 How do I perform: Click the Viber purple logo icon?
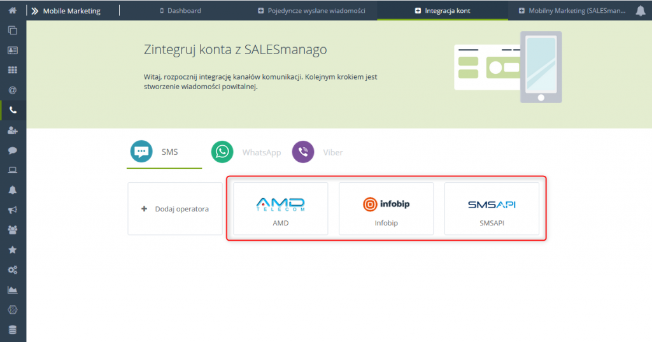302,152
